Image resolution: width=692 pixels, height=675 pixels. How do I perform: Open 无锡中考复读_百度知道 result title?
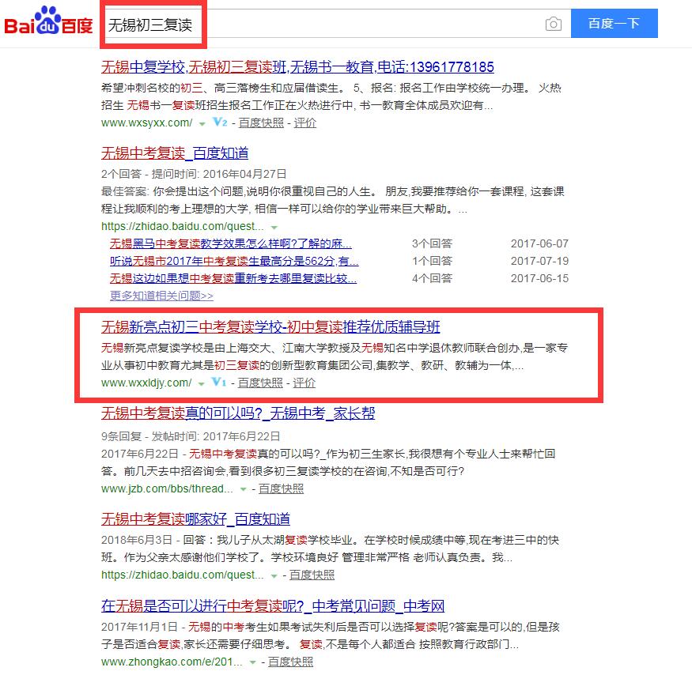pos(175,153)
